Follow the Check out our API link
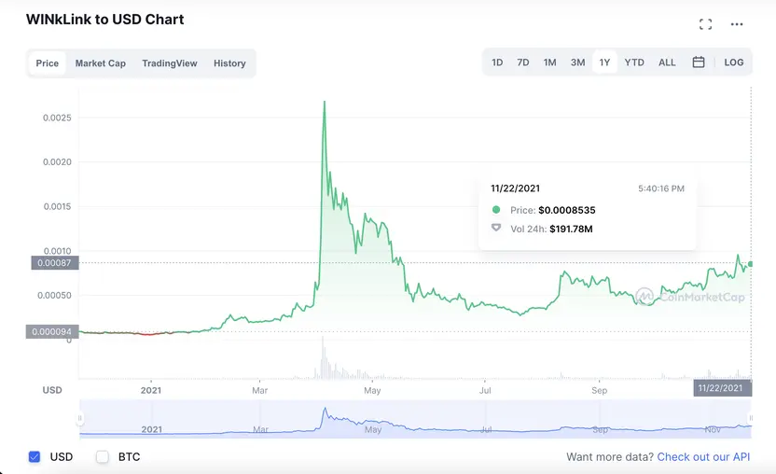Screen dimensions: 776x474 click(703, 457)
